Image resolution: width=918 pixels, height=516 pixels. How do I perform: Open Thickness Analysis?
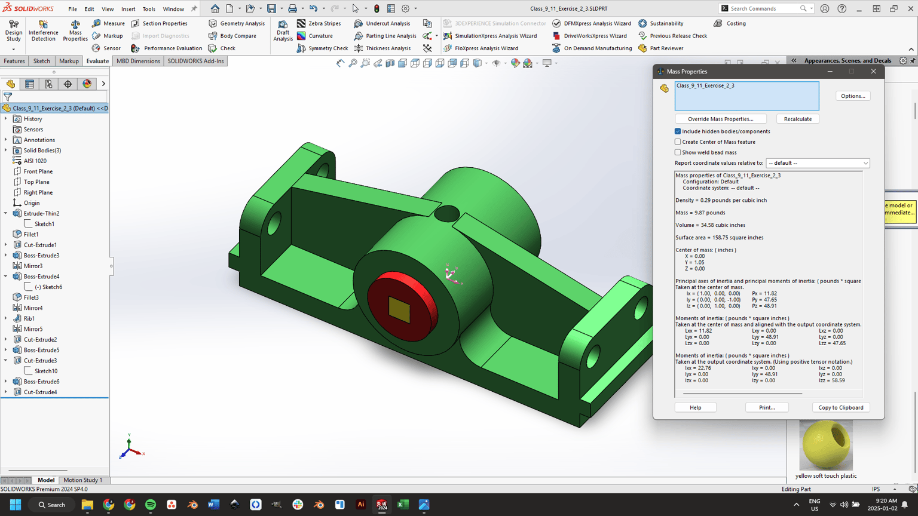click(382, 48)
